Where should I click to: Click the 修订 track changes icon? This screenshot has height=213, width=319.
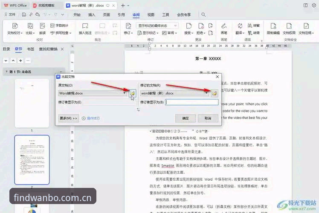[128, 26]
